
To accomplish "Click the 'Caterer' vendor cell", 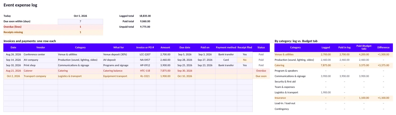I will pos(41,71).
